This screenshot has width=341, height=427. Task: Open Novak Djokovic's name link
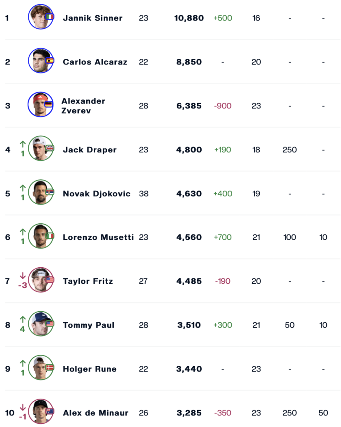point(97,194)
